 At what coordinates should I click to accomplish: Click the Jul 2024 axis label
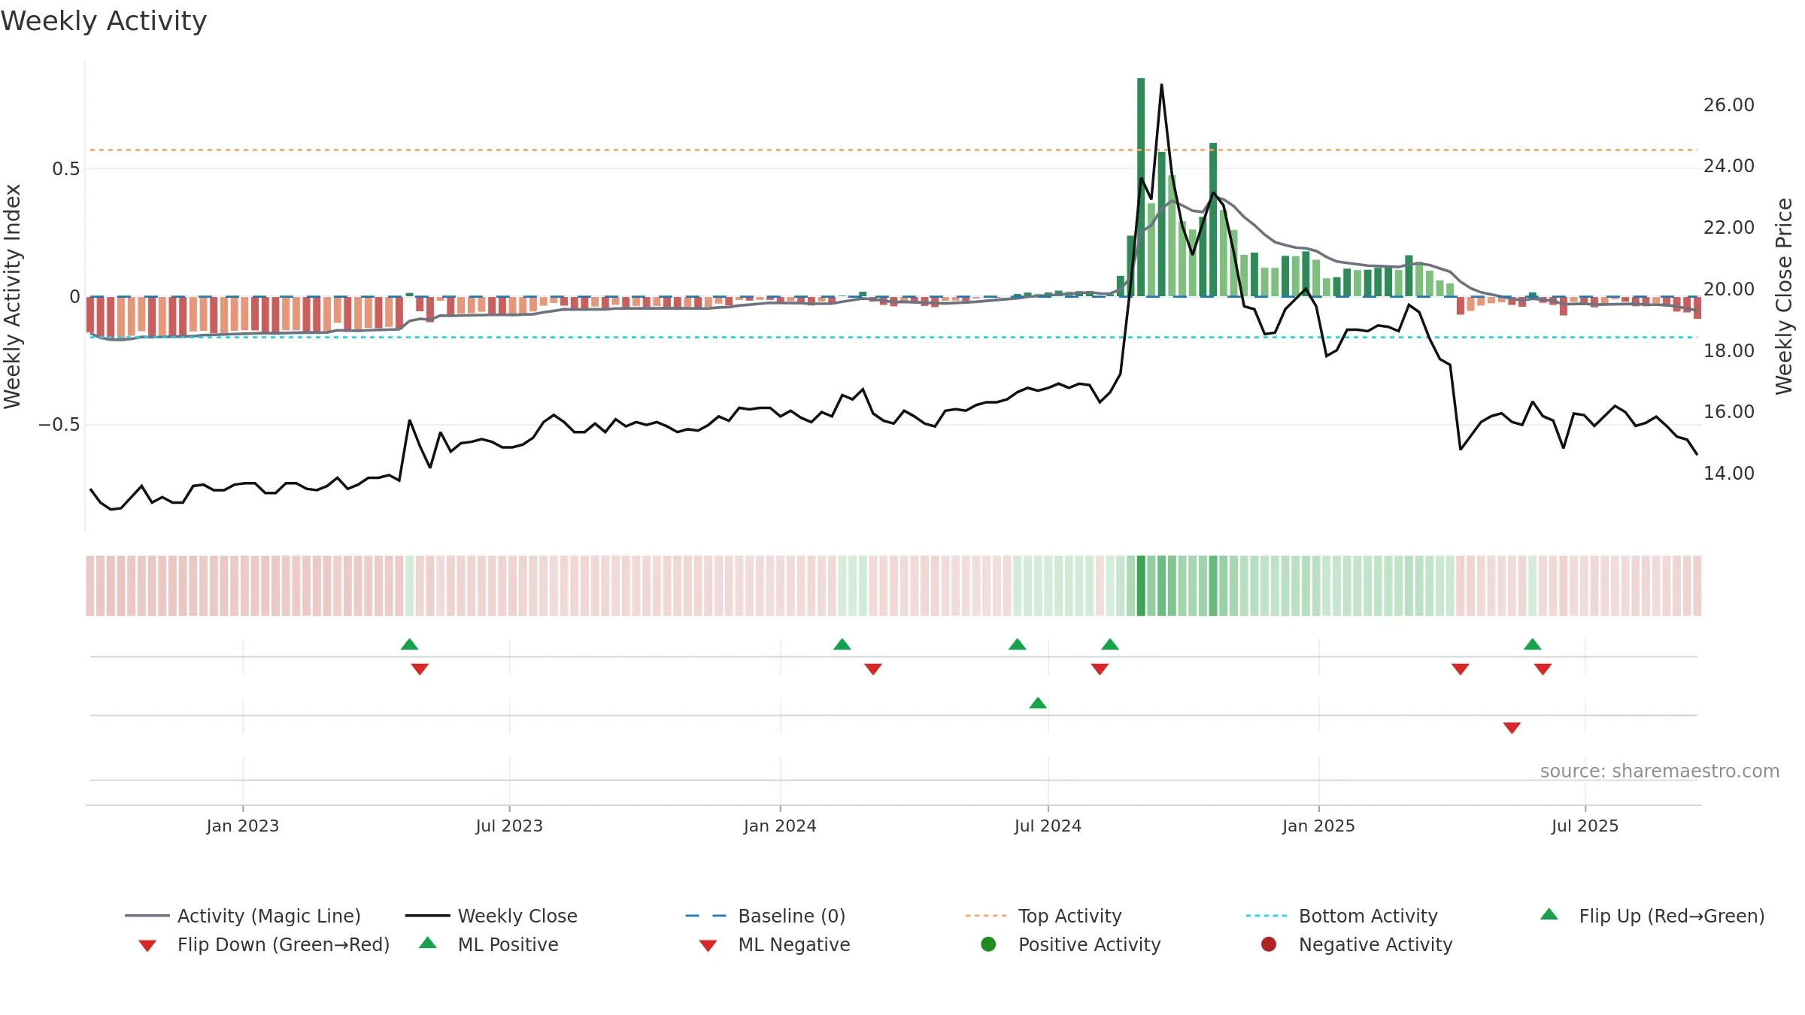click(1048, 826)
